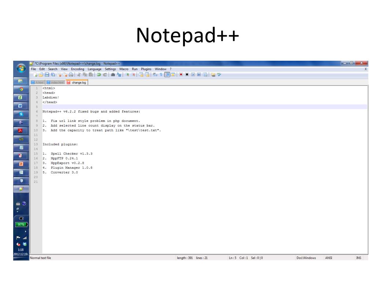Click the Redo arrow icon

(105, 75)
